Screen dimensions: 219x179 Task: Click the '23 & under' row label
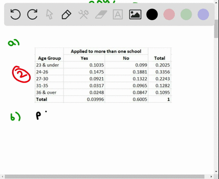(47, 65)
